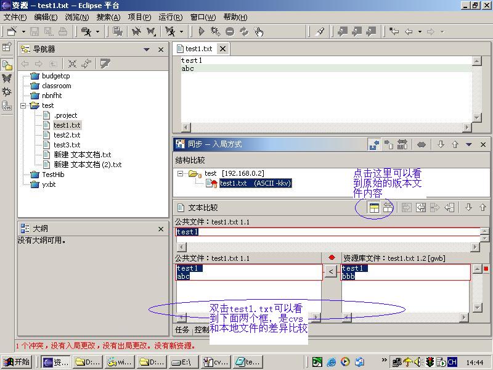Select the yxbt project

49,184
